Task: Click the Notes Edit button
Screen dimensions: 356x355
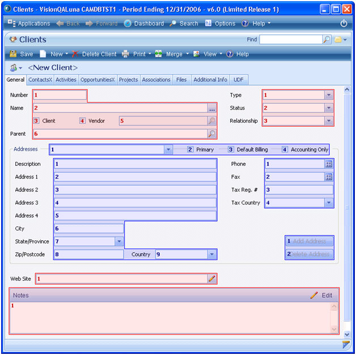Action: pos(321,295)
